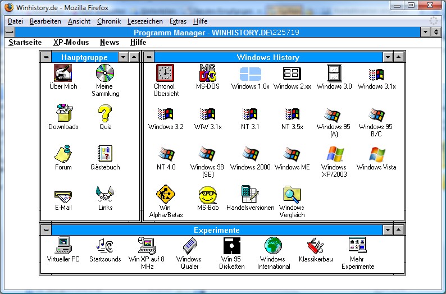Open the Windows 2.xx icon

(x=292, y=73)
